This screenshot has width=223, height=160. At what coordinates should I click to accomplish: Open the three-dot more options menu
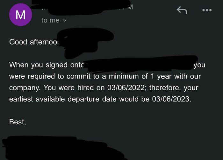207,10
